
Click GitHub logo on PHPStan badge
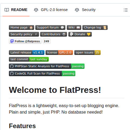pos(12,66)
